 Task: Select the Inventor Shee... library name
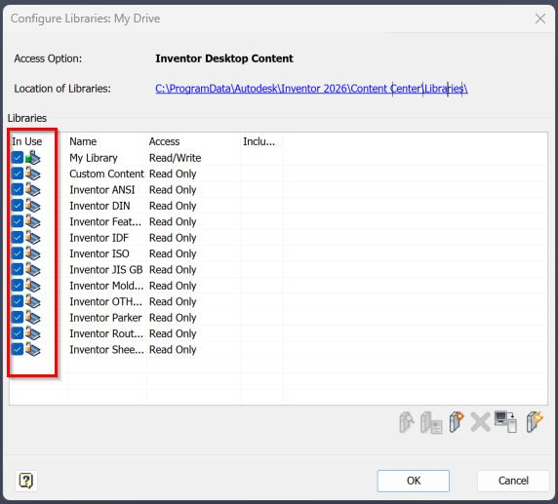coord(106,350)
